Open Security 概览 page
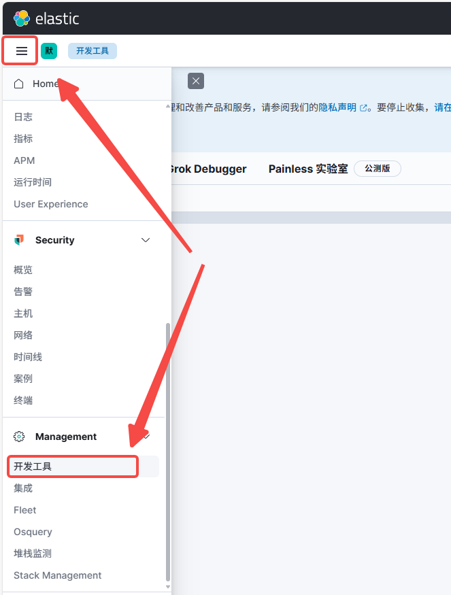 [x=23, y=270]
